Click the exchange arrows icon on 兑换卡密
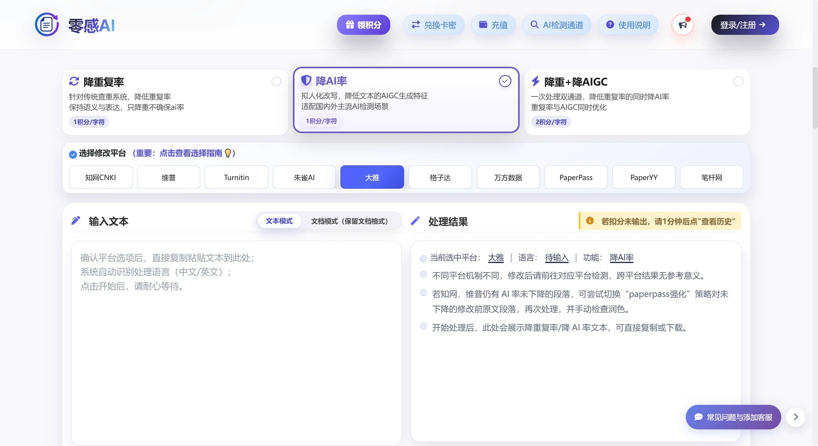818x446 pixels. (416, 25)
